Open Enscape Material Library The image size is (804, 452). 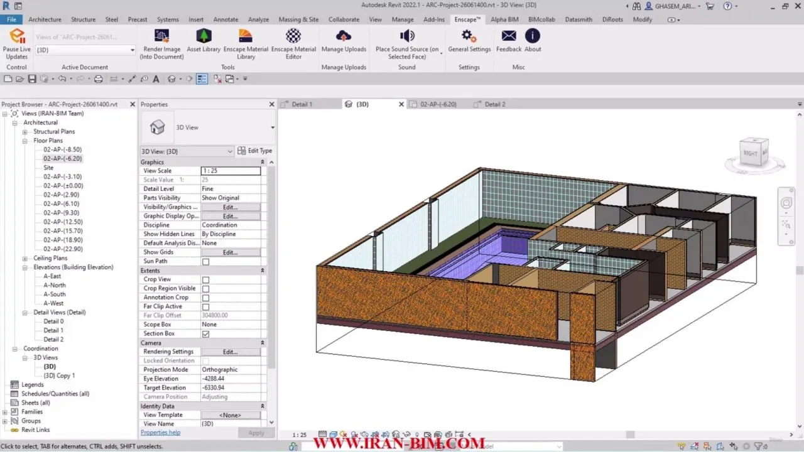coord(246,43)
